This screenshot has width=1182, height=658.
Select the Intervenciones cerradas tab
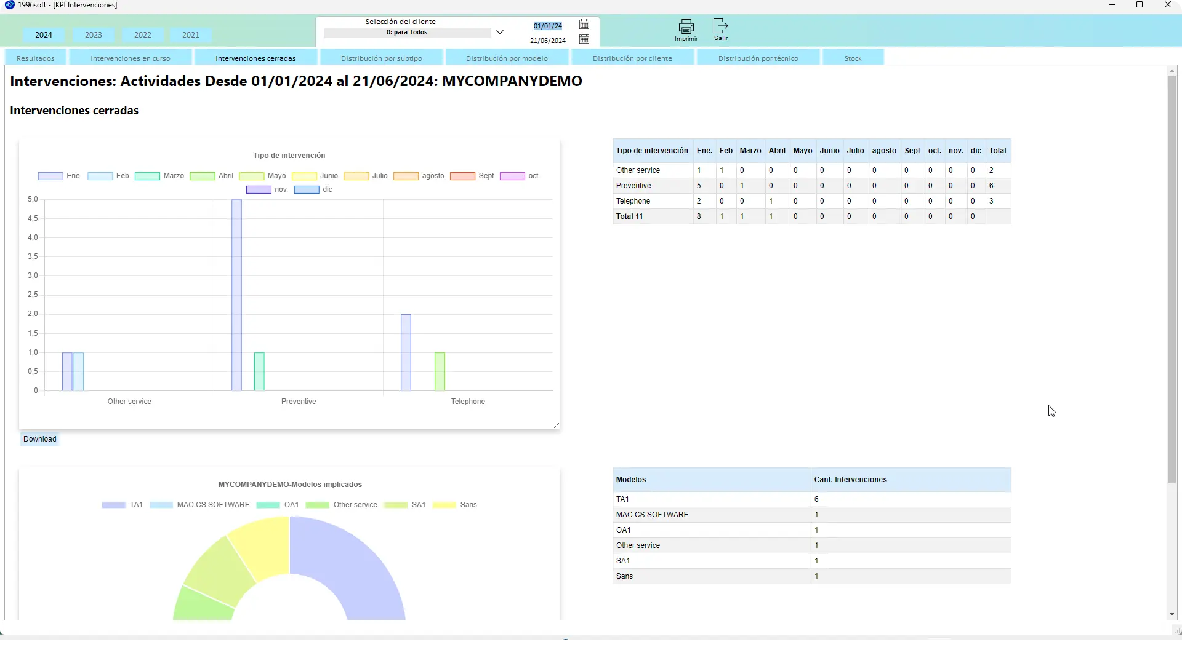click(255, 58)
